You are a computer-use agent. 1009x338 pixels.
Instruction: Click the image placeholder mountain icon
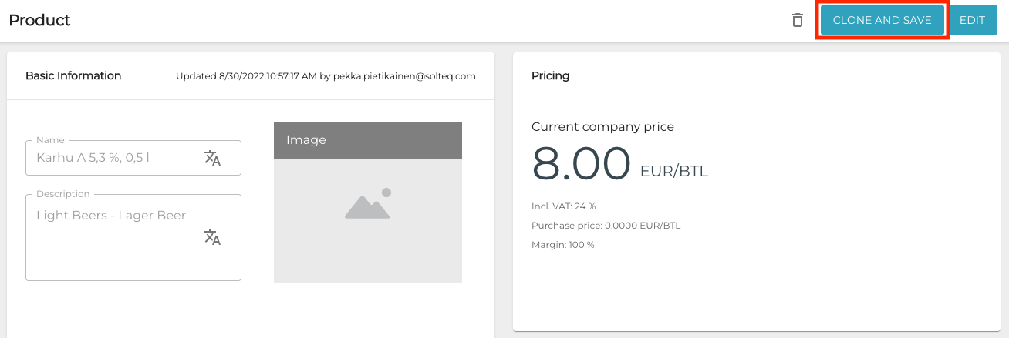click(x=367, y=205)
